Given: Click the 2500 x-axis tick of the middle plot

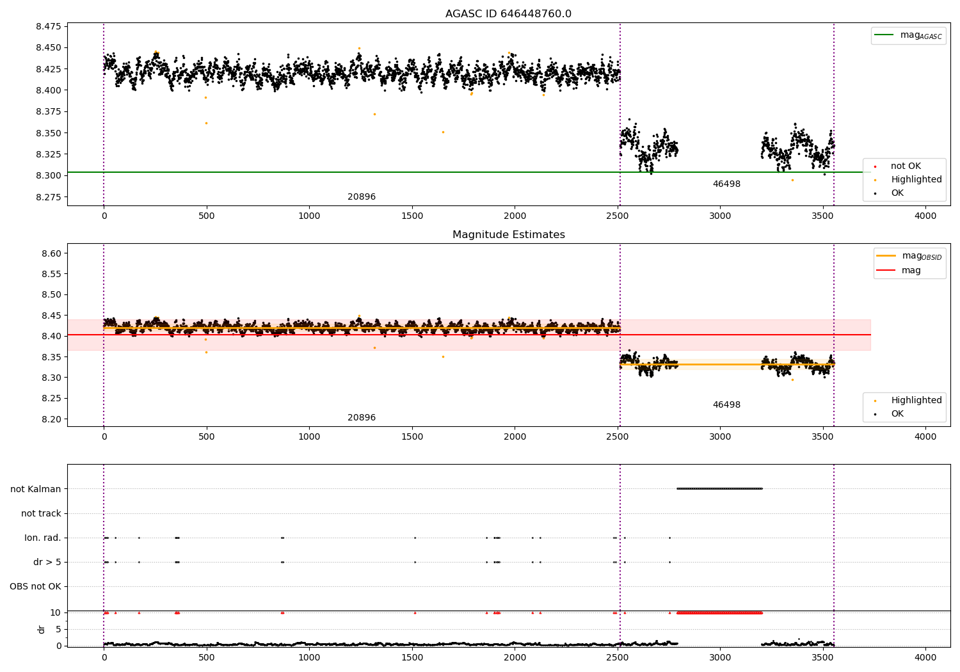Looking at the screenshot, I should 618,437.
